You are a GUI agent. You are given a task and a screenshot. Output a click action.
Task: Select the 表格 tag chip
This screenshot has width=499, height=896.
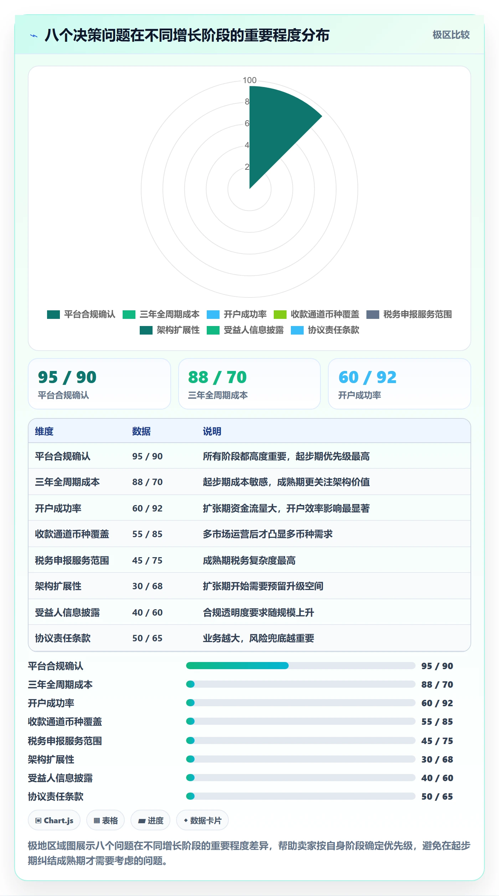pos(106,820)
